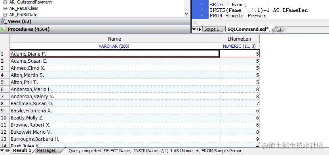Select the cell Anderson,Mario L.
Image resolution: width=329 pixels, height=155 pixels.
[114, 90]
